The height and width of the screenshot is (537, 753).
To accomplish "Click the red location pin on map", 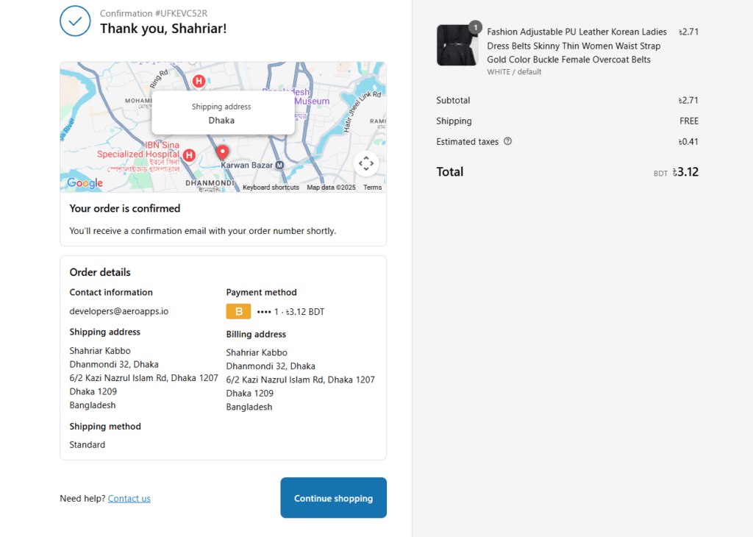I will 223,152.
